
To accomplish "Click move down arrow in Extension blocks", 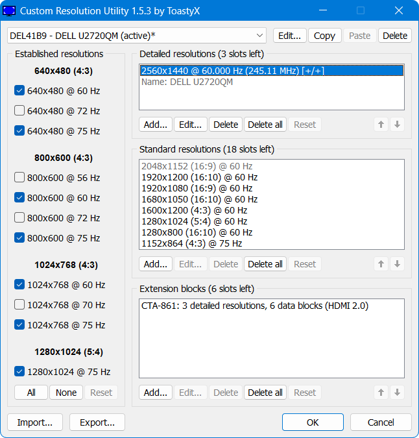I will click(x=398, y=393).
